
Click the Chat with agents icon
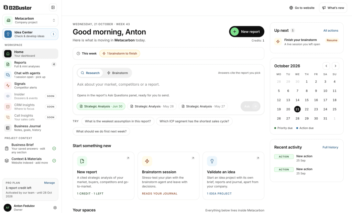tap(8, 75)
